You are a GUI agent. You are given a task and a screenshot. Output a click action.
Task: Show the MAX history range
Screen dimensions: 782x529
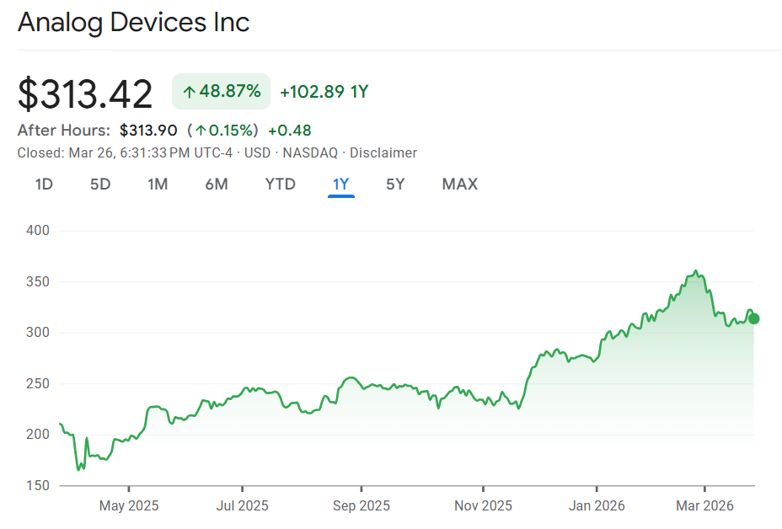(x=459, y=184)
